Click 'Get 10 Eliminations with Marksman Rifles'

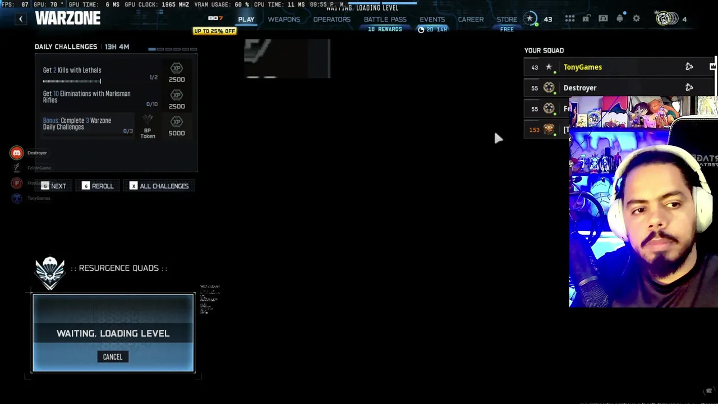point(87,97)
